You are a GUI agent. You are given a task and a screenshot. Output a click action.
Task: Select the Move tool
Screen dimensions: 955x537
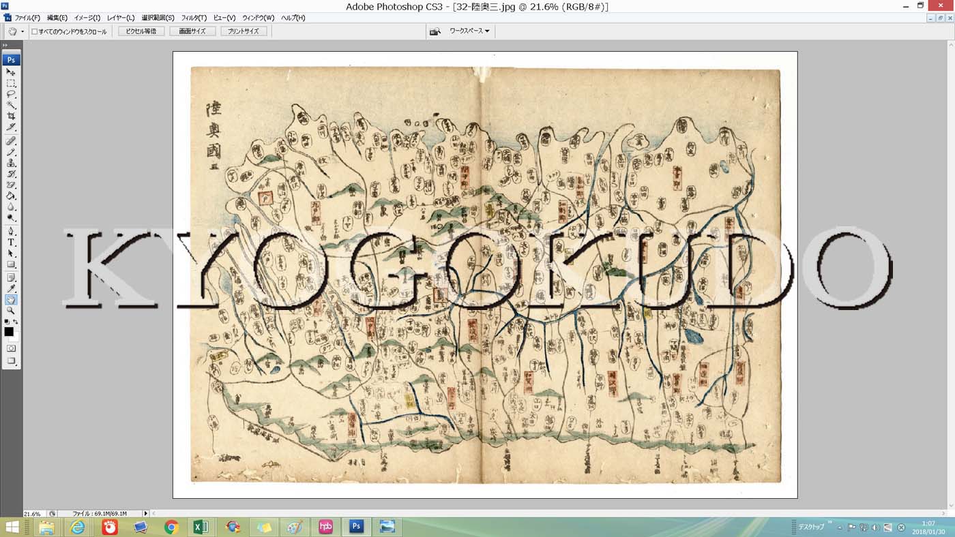click(x=11, y=72)
